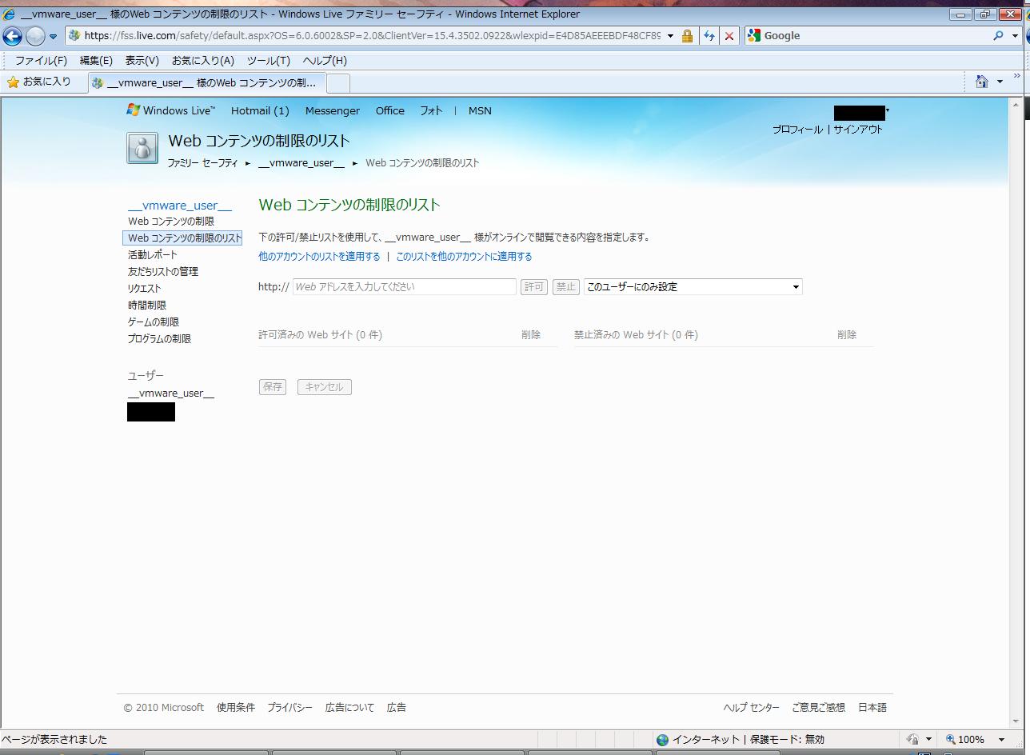The height and width of the screenshot is (755, 1030).
Task: Open the 編集(E) menu
Action: (x=96, y=61)
